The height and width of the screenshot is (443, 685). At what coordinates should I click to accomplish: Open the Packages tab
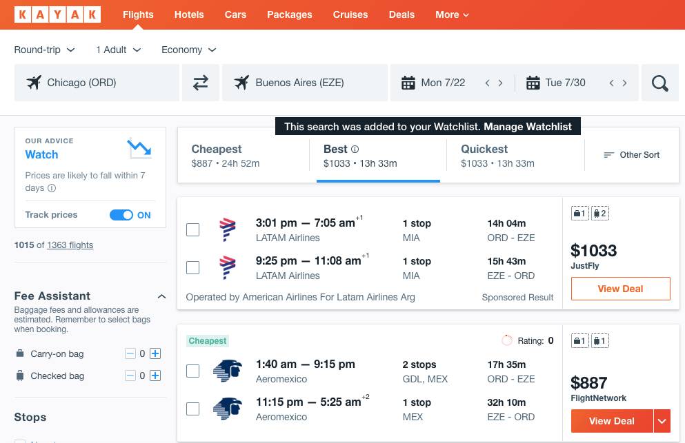tap(290, 14)
